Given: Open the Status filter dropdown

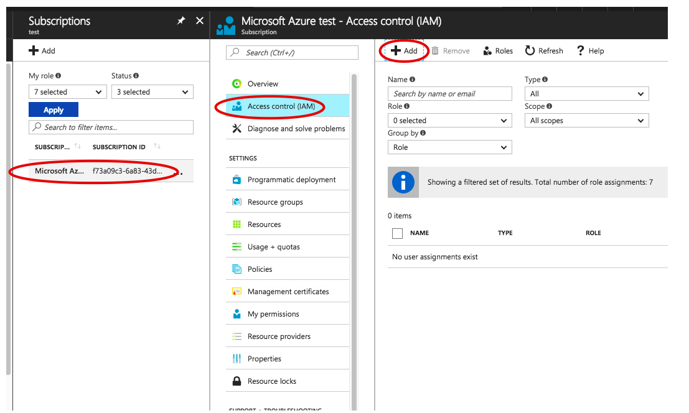Looking at the screenshot, I should (x=152, y=91).
